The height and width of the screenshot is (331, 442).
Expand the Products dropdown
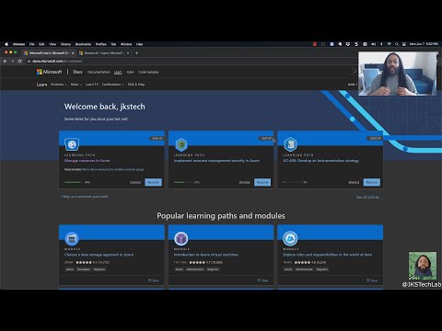point(58,85)
